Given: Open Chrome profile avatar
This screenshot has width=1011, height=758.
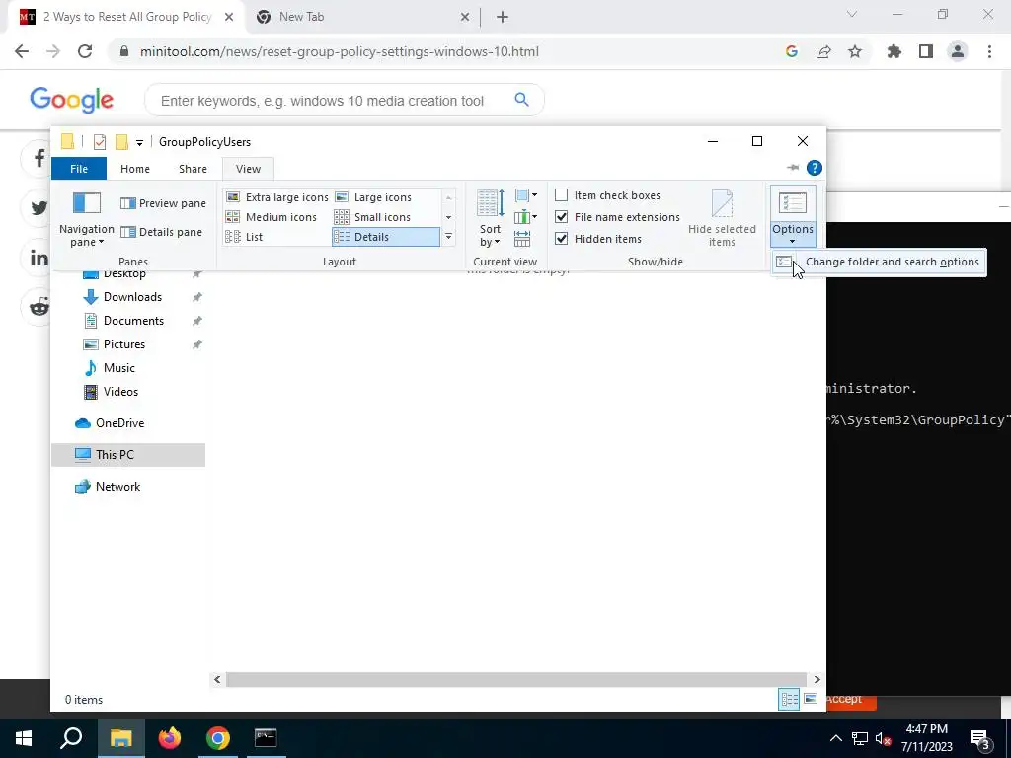Looking at the screenshot, I should 958,51.
